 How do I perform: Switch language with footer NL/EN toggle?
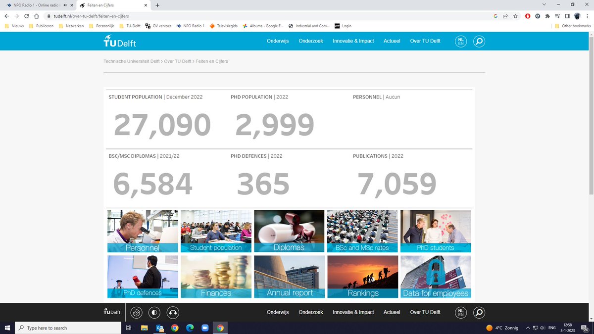click(x=461, y=313)
